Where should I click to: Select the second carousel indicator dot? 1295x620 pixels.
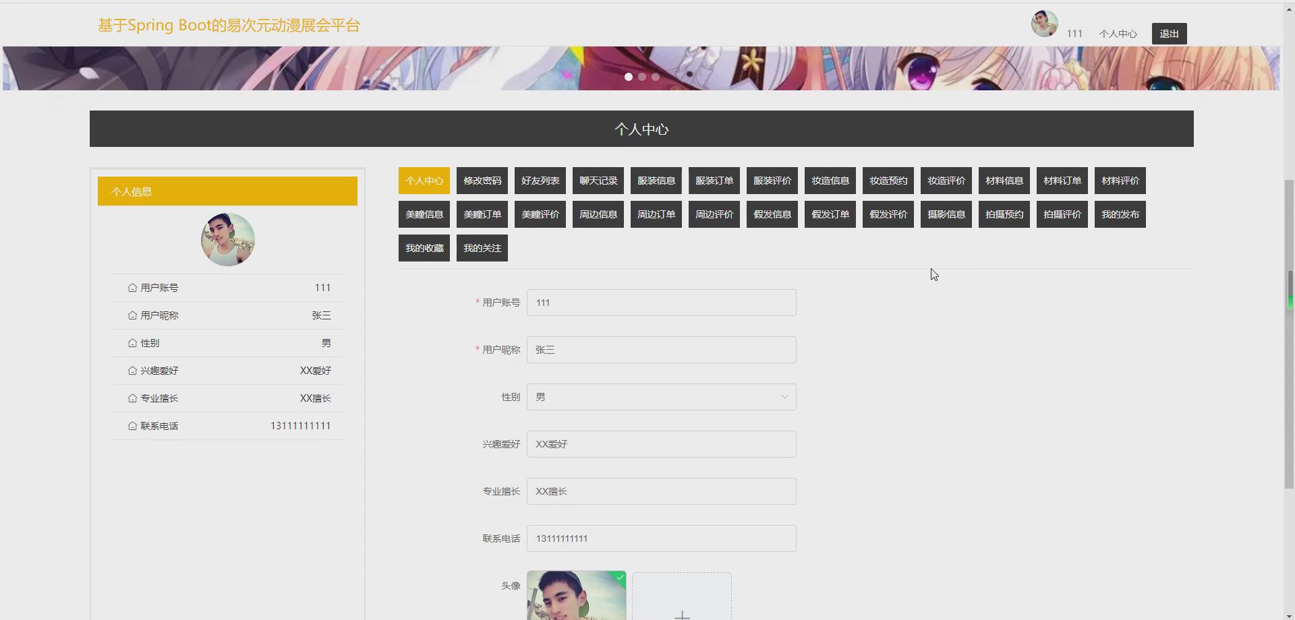click(x=642, y=77)
